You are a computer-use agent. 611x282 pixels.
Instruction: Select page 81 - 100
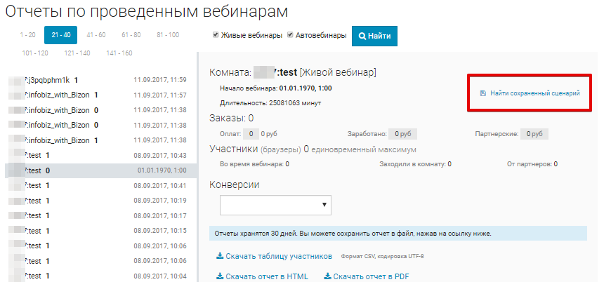tap(167, 35)
